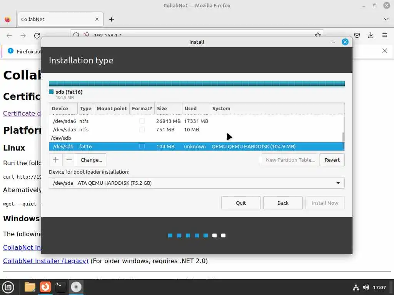Open Firefox downloads panel
394x295 pixels.
point(371,35)
